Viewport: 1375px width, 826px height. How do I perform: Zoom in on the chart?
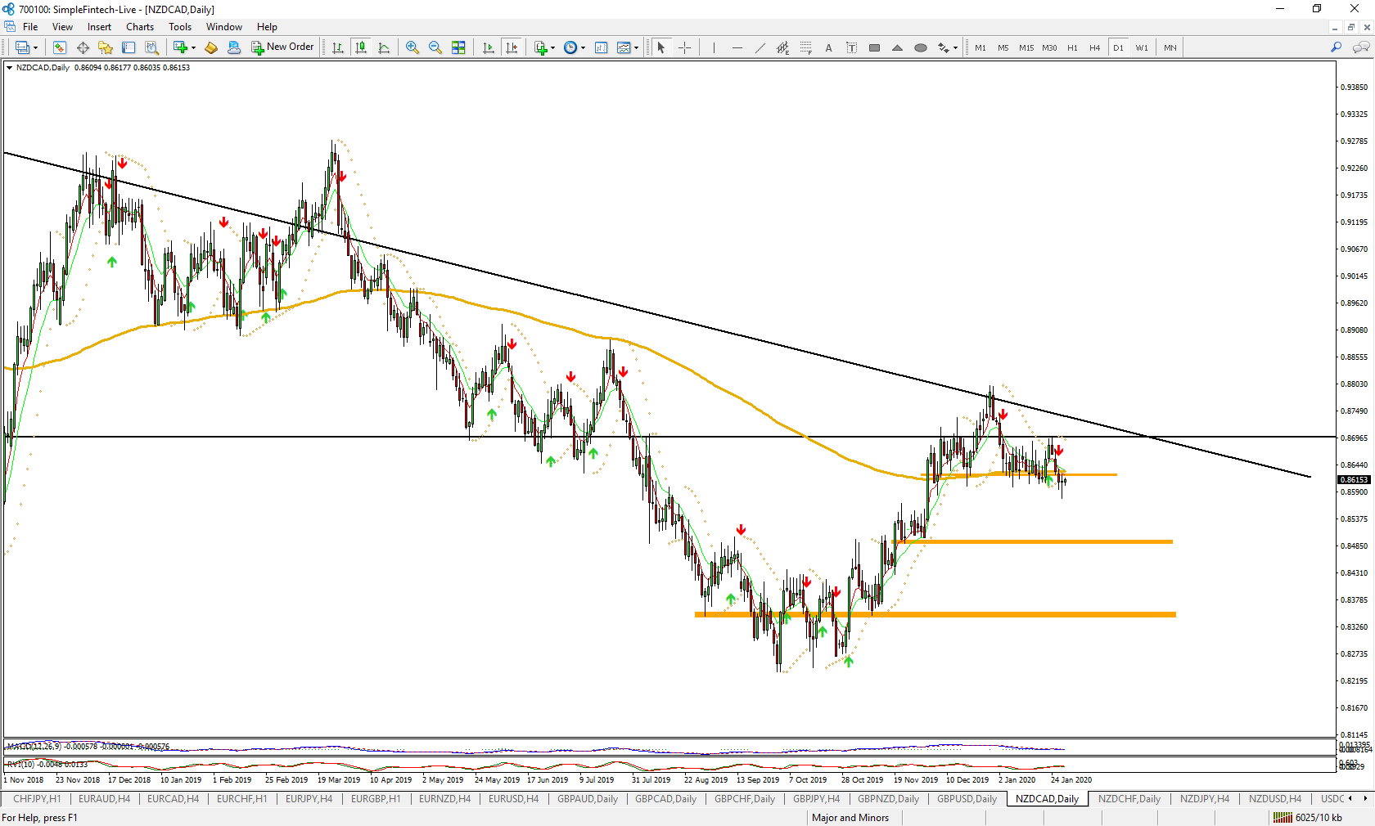pos(412,47)
